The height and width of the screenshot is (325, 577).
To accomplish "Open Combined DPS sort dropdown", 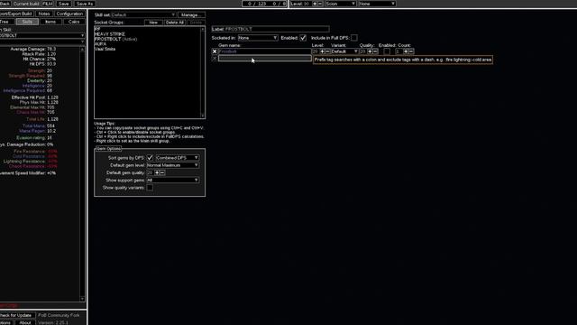I will 177,157.
